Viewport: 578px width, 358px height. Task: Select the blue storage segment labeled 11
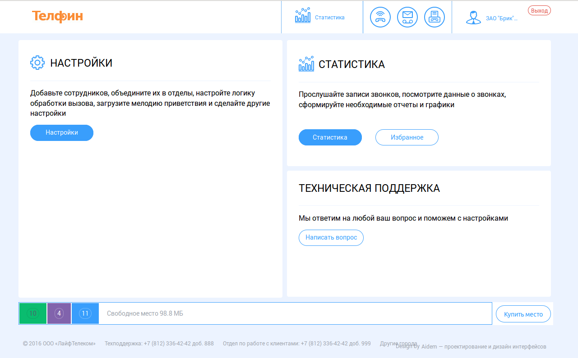coord(85,313)
